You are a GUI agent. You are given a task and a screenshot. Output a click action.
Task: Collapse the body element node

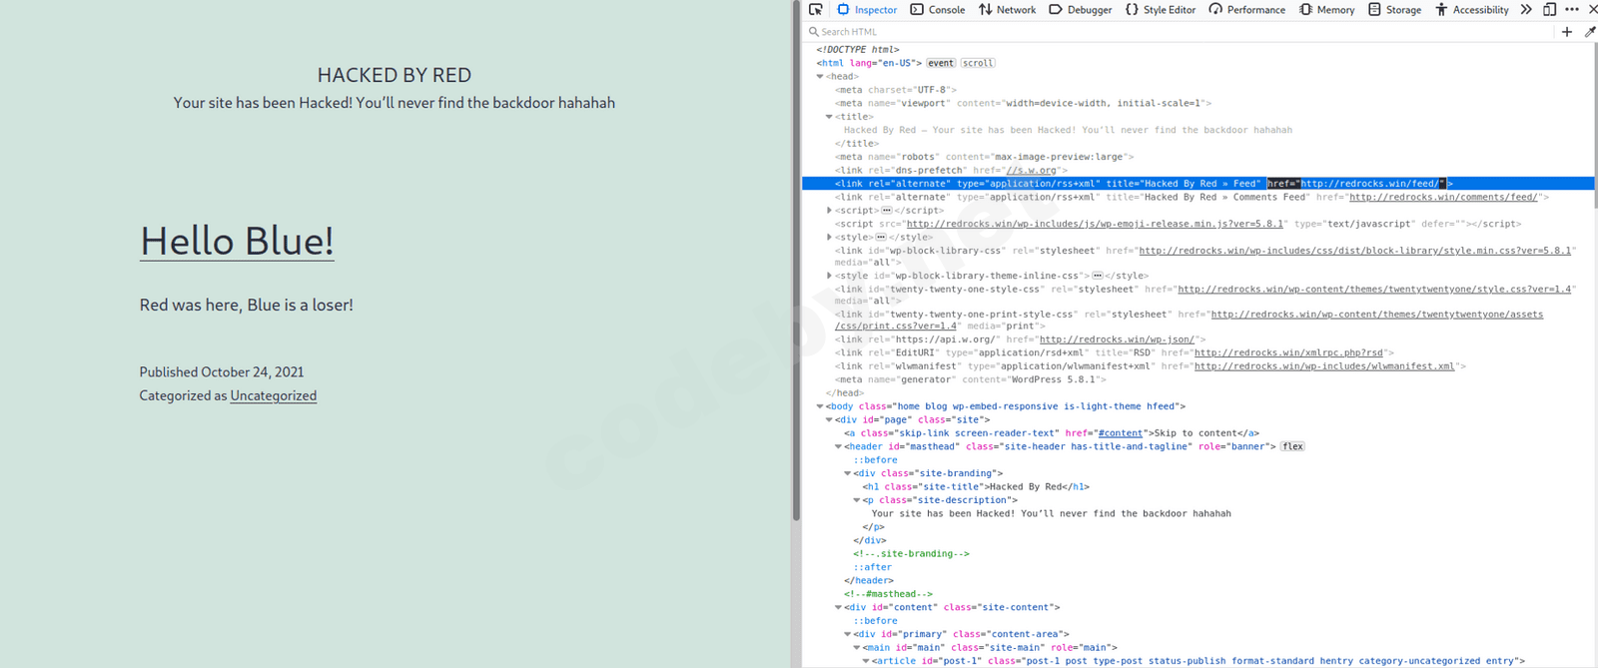pyautogui.click(x=820, y=406)
